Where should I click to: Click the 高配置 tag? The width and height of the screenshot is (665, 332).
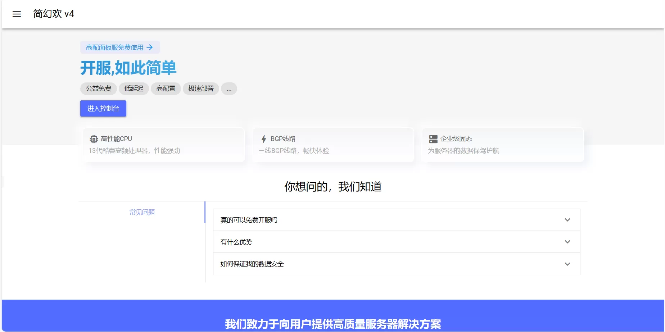click(166, 89)
